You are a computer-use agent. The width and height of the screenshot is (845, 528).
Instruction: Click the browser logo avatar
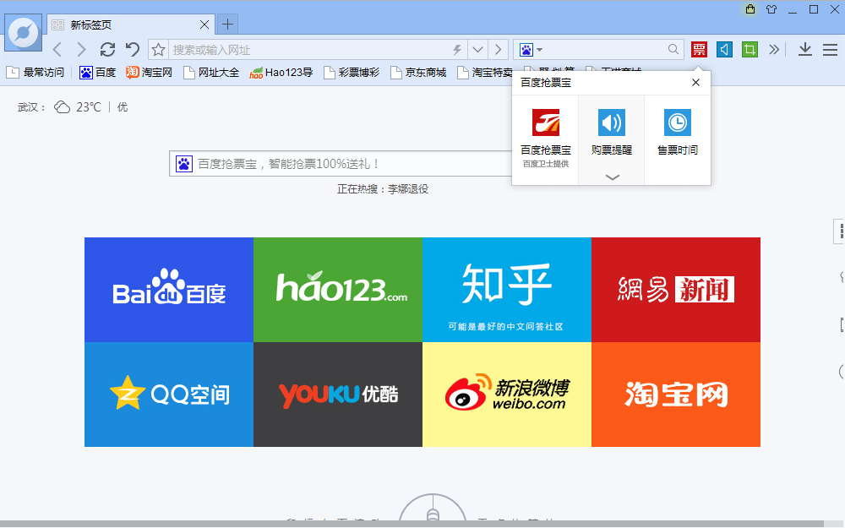pyautogui.click(x=23, y=32)
